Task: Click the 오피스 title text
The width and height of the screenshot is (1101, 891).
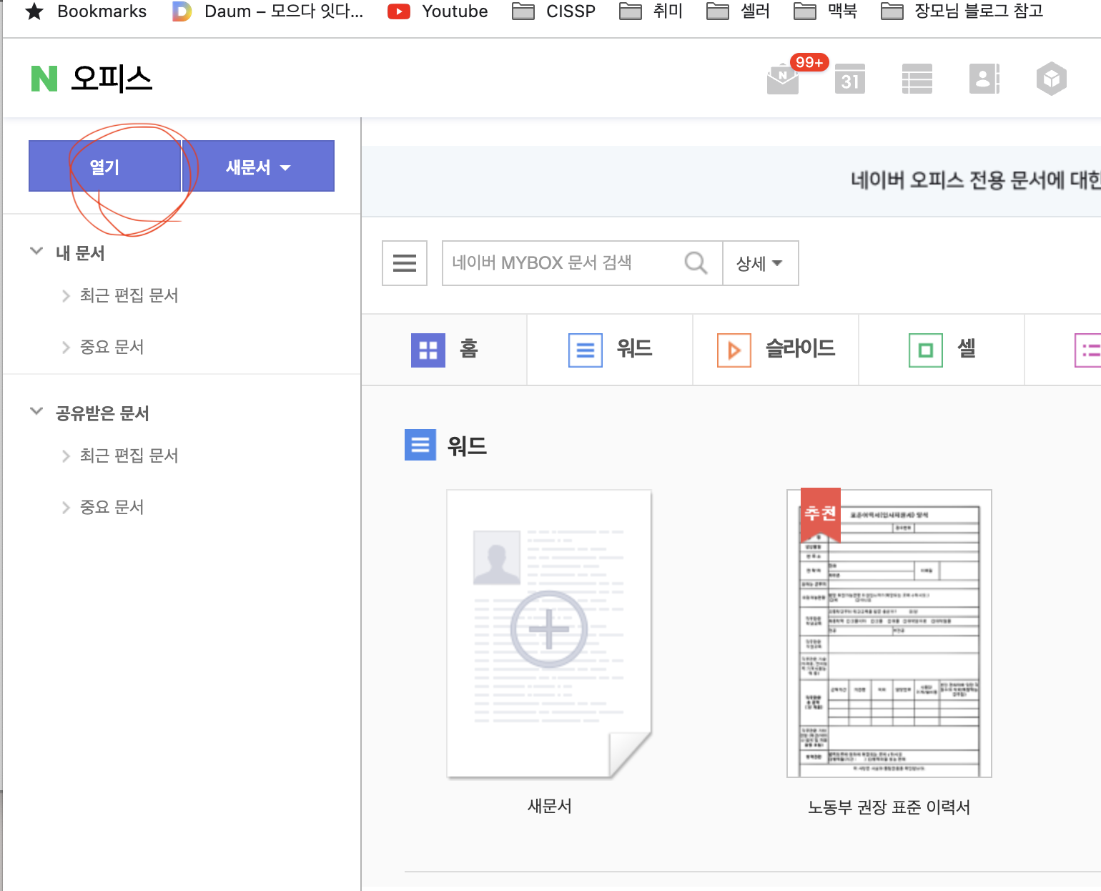Action: tap(112, 79)
